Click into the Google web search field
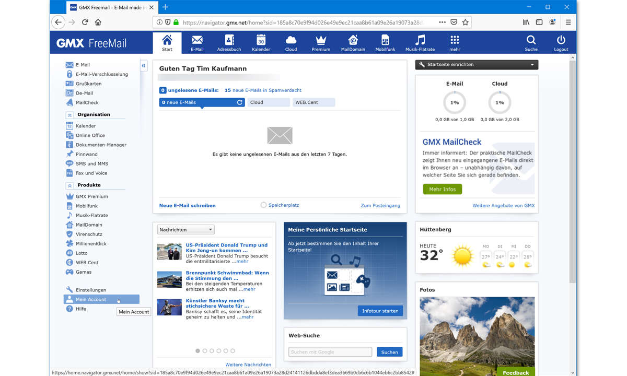 click(x=330, y=352)
